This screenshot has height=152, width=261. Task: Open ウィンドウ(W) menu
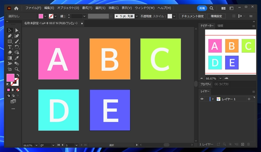click(x=145, y=8)
